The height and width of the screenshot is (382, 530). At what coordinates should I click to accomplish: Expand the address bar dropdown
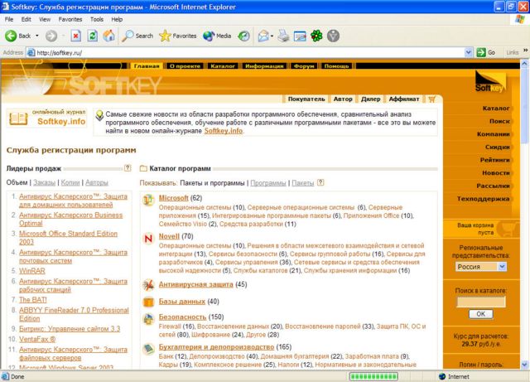point(468,52)
